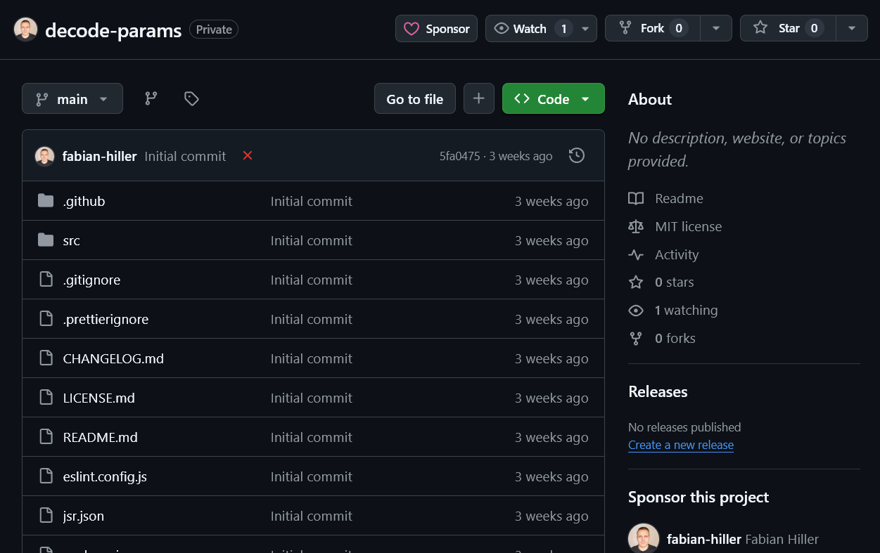Add a file with the plus button
The width and height of the screenshot is (880, 553).
[479, 99]
